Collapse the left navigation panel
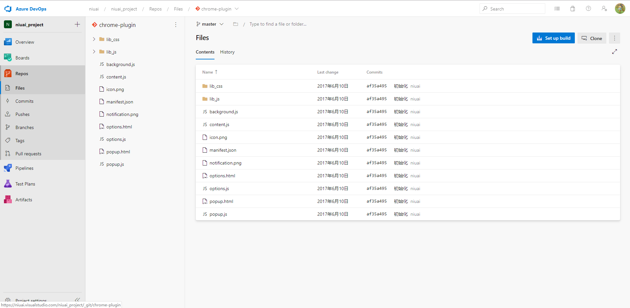Screen dimensions: 630x308 pos(78,299)
